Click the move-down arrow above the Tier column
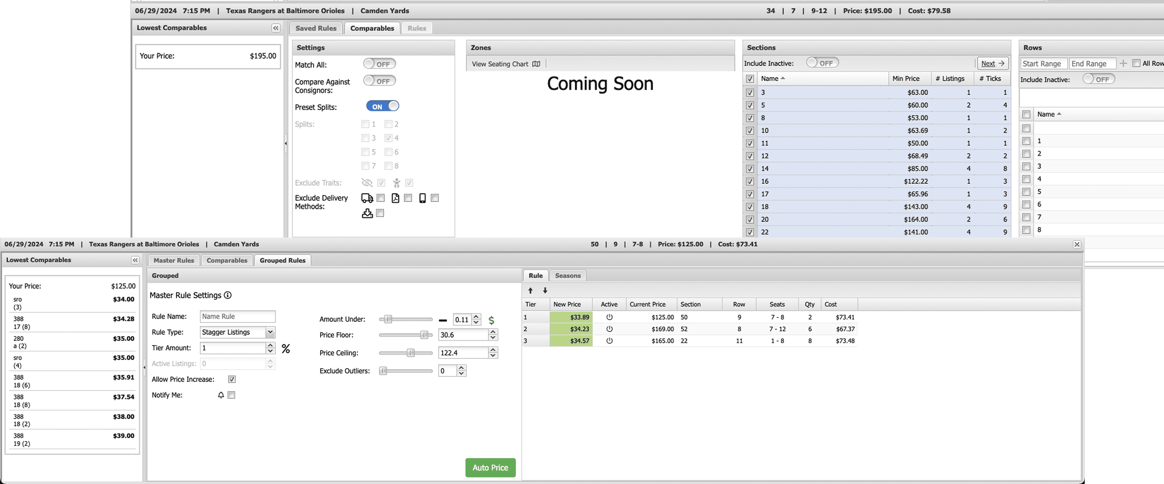This screenshot has height=484, width=1164. [x=545, y=291]
